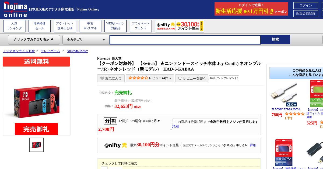Open the Nojima Online logo home link
Image resolution: width=323 pixels, height=169 pixels.
[15, 9]
